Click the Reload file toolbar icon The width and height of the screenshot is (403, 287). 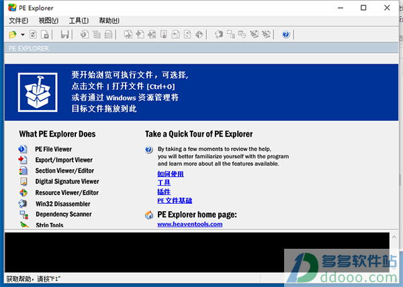(x=33, y=34)
